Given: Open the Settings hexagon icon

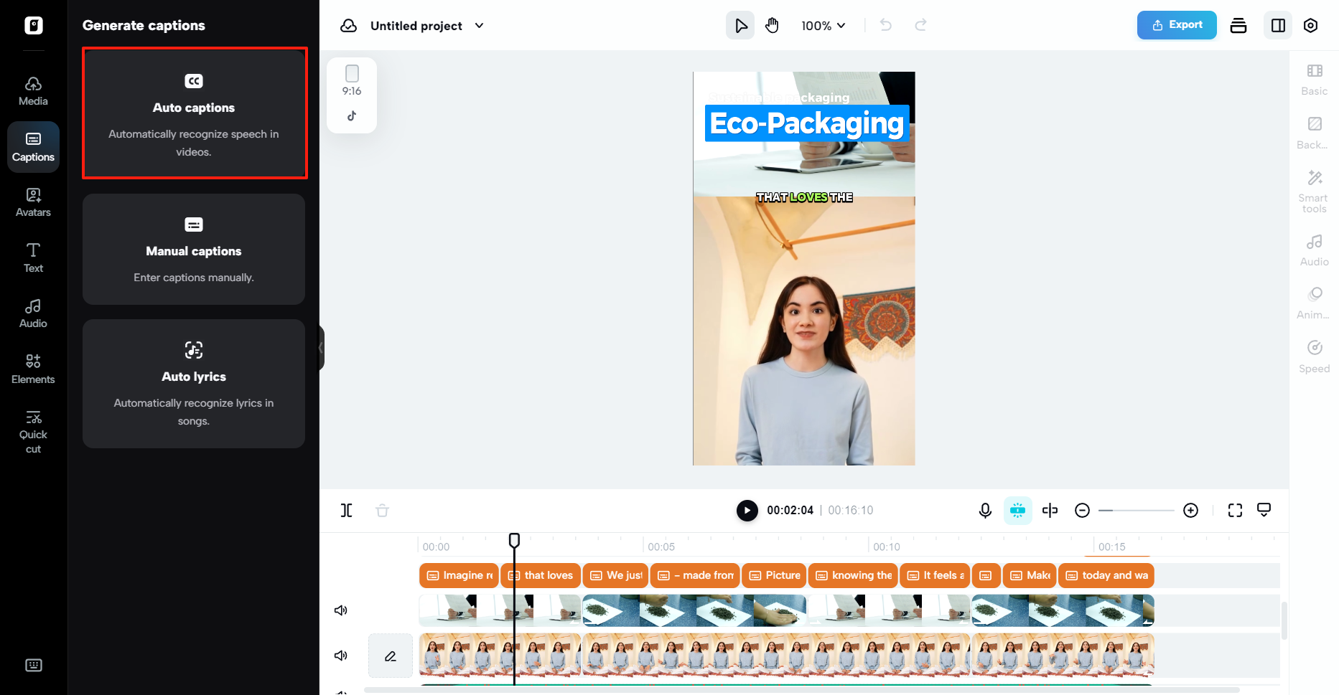Looking at the screenshot, I should [1310, 26].
